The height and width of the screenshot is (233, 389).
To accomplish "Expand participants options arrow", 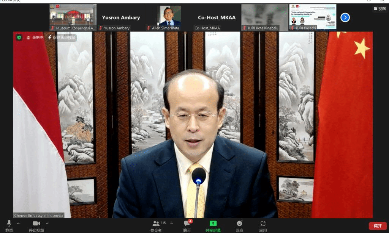I will (x=171, y=223).
